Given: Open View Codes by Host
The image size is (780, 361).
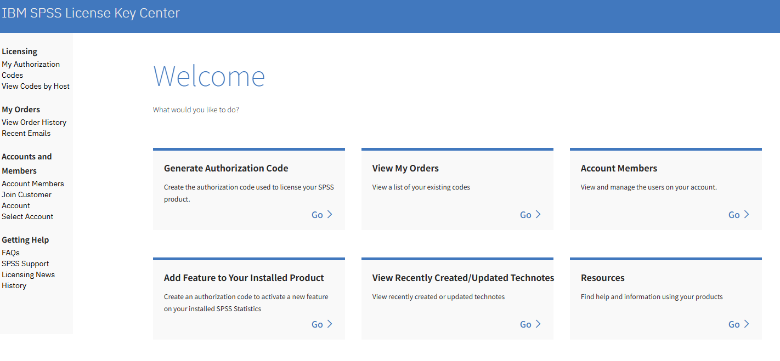Looking at the screenshot, I should tap(36, 86).
